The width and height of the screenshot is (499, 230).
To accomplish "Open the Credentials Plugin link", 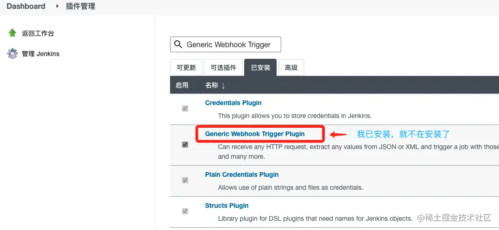I will (x=233, y=103).
